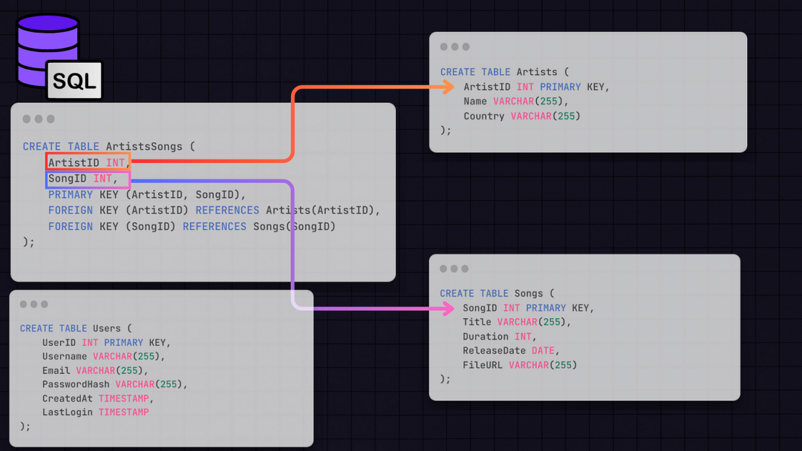This screenshot has width=802, height=451.
Task: Select the highlighted SongID INT box
Action: point(88,179)
